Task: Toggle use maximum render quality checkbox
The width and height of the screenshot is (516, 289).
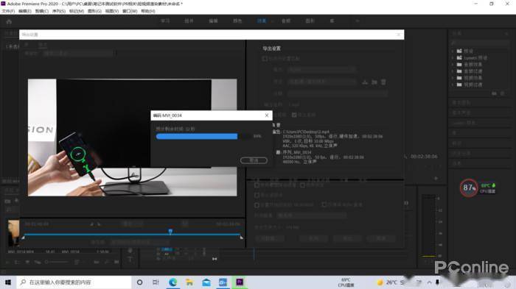Action: point(257,185)
